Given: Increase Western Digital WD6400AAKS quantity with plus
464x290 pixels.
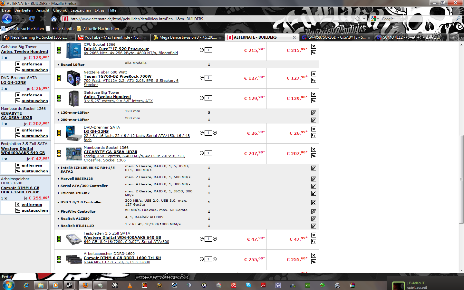Looking at the screenshot, I should click(x=215, y=239).
